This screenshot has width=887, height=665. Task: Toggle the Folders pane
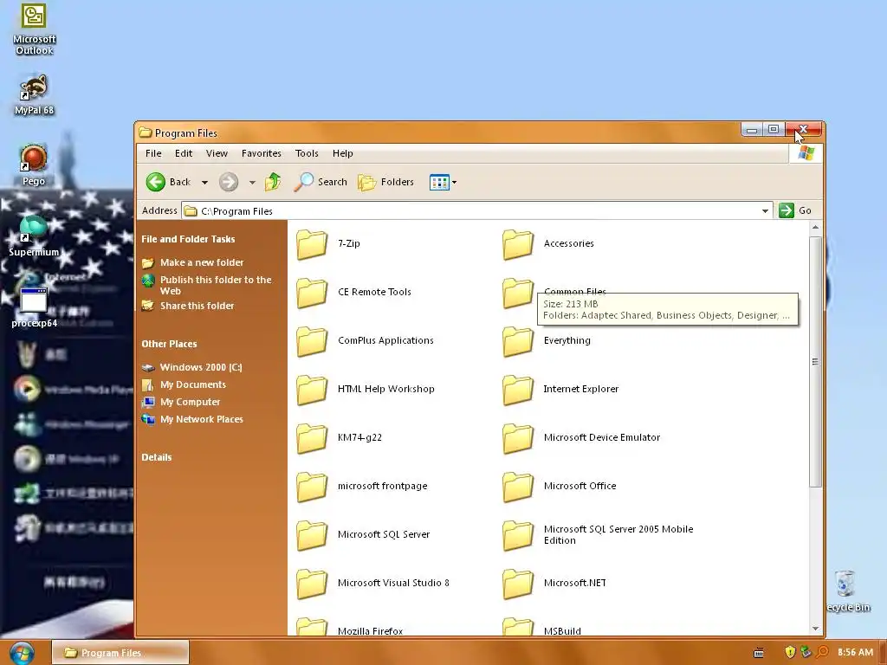(x=385, y=182)
